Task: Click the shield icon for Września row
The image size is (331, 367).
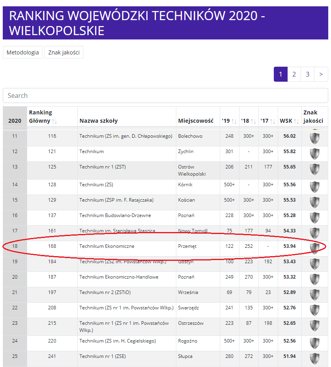Action: pyautogui.click(x=314, y=295)
